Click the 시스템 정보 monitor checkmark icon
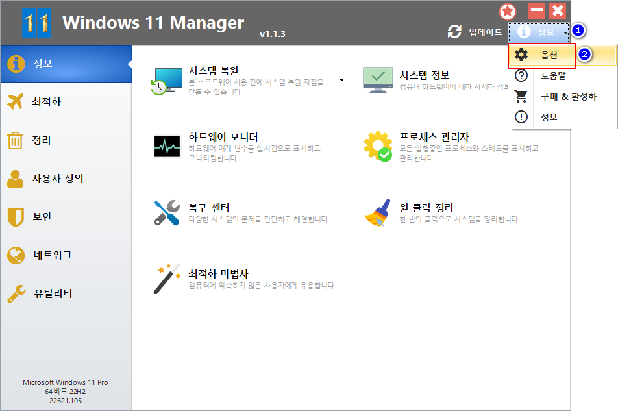 pos(378,80)
